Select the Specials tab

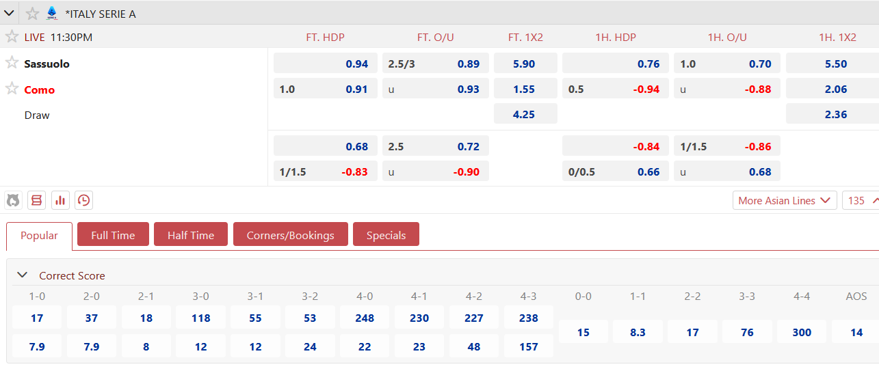(386, 235)
